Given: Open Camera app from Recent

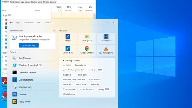Looking at the screenshot, I should (33, 94).
